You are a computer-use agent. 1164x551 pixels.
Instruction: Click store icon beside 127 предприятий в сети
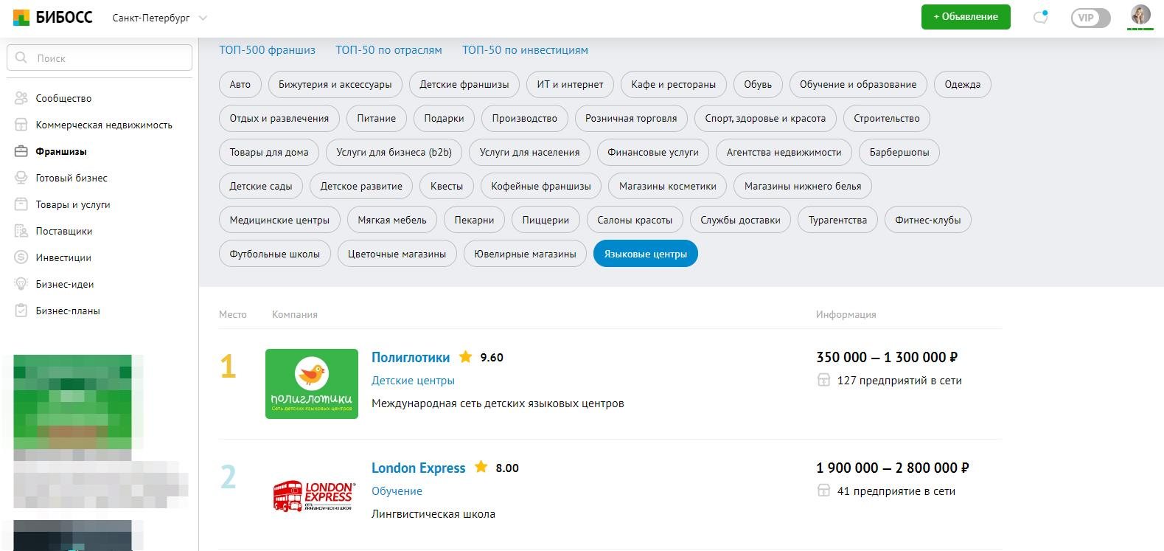[823, 381]
